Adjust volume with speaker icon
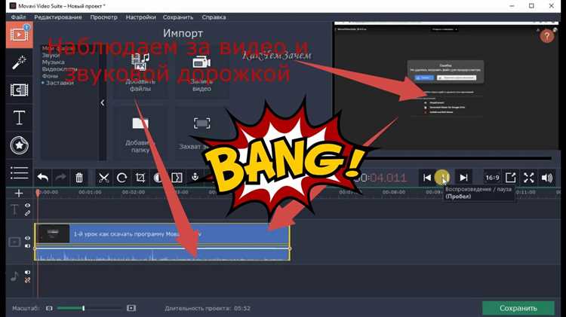Image resolution: width=566 pixels, height=317 pixels. [x=547, y=178]
